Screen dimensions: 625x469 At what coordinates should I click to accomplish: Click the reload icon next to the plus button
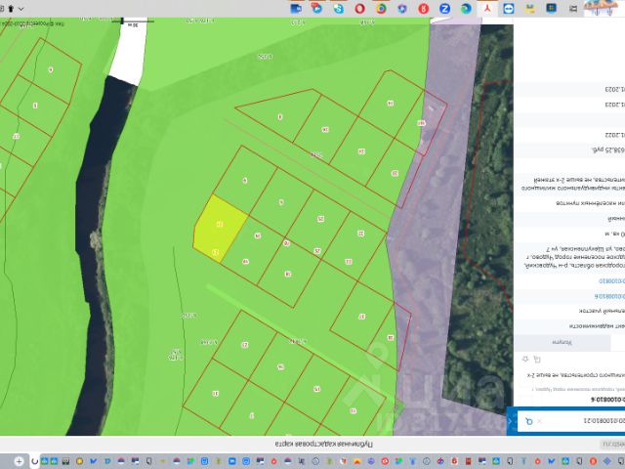(x=35, y=461)
